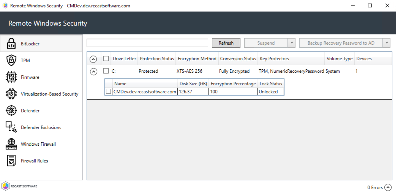Screen dimensions: 396x191
Task: Click the 100 encryption percentage cell
Action: click(233, 92)
